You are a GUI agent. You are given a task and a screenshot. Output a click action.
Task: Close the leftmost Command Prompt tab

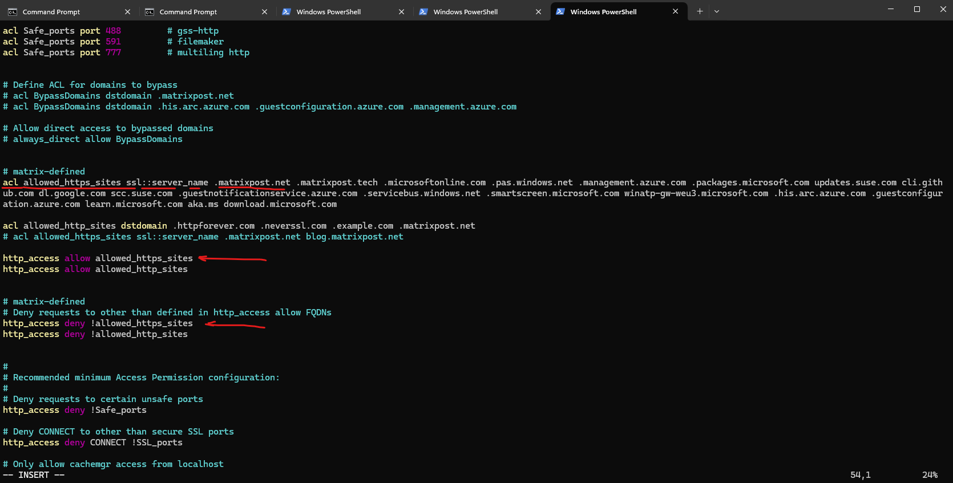pos(127,11)
